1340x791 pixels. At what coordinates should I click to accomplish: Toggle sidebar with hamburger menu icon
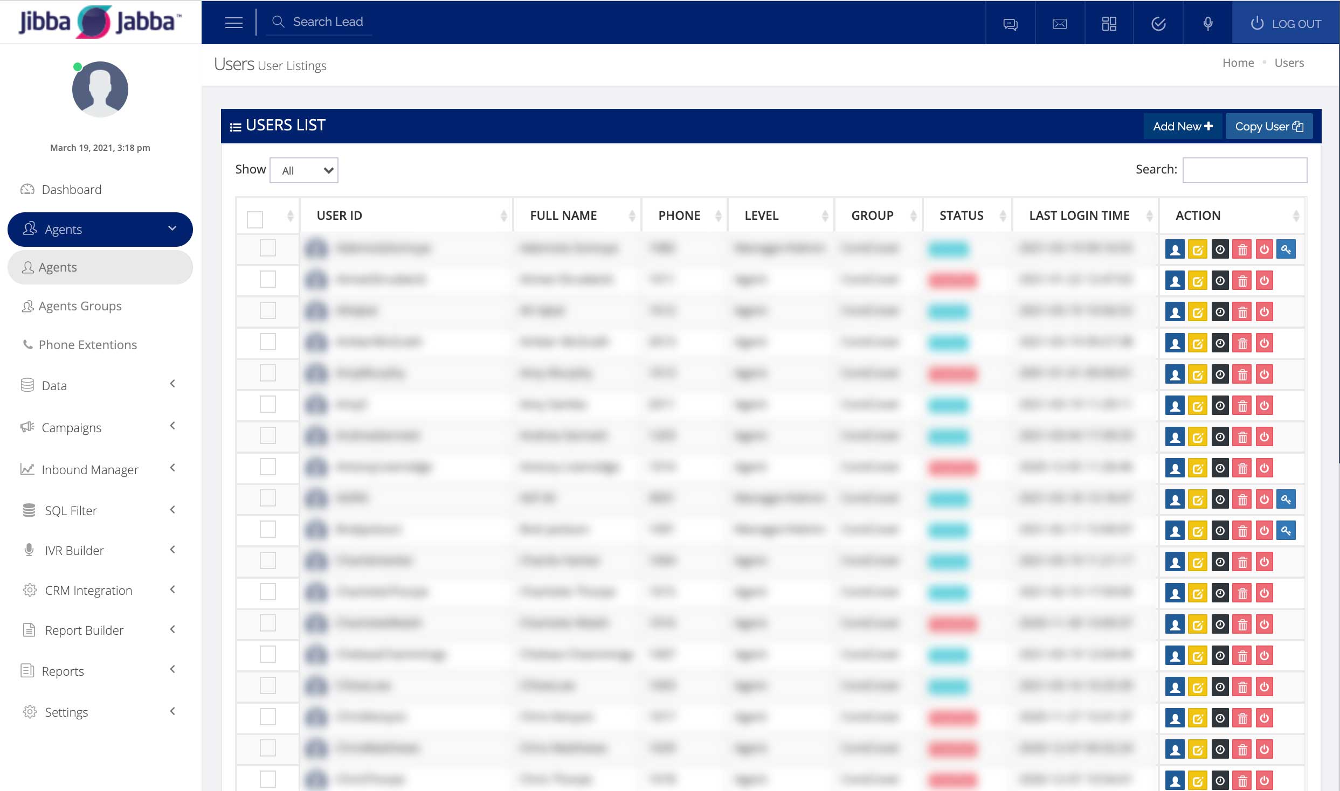point(233,23)
